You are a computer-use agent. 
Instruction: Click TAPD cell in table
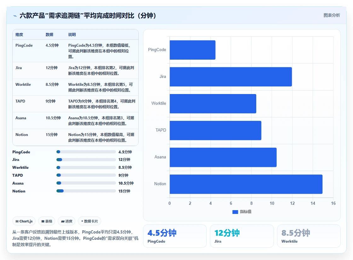point(20,101)
